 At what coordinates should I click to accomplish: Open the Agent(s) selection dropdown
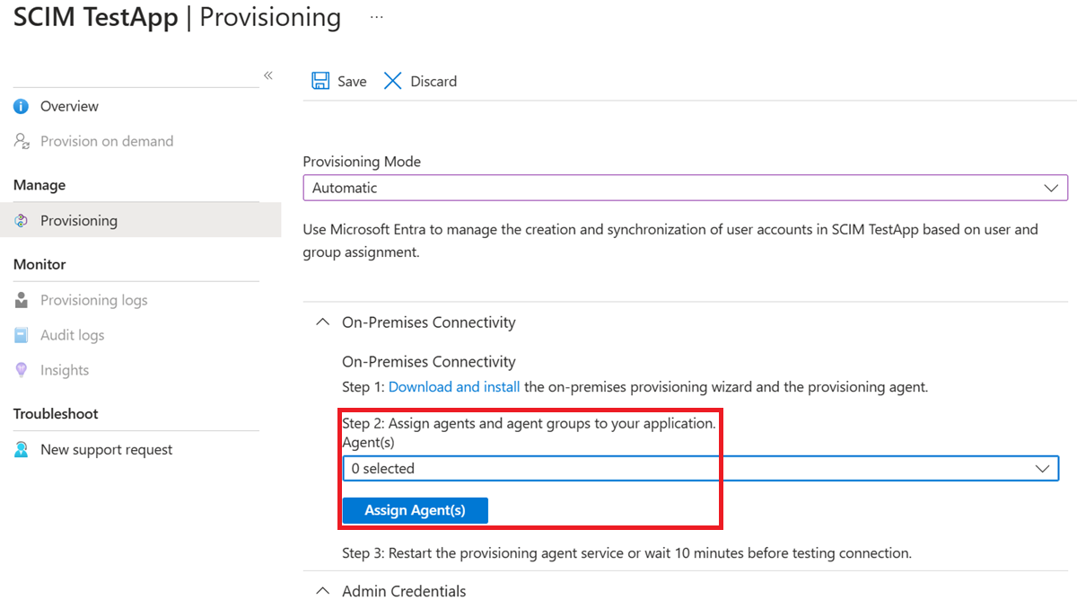click(1041, 468)
